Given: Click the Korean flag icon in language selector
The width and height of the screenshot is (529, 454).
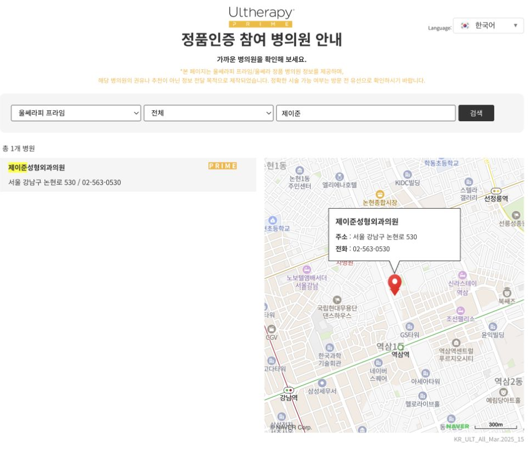Looking at the screenshot, I should click(465, 25).
